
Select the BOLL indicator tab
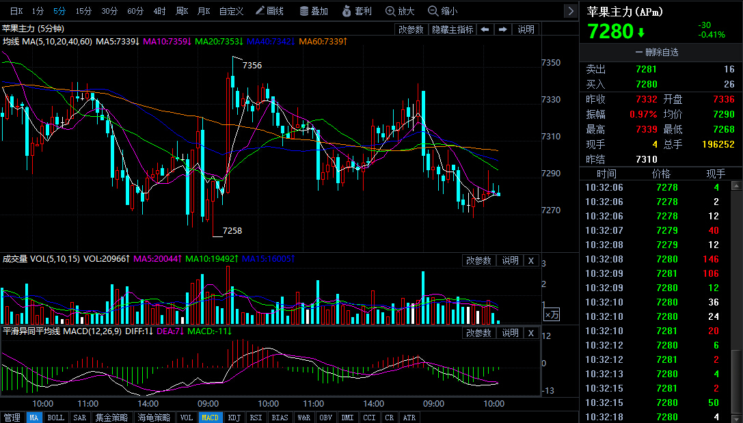pyautogui.click(x=56, y=418)
